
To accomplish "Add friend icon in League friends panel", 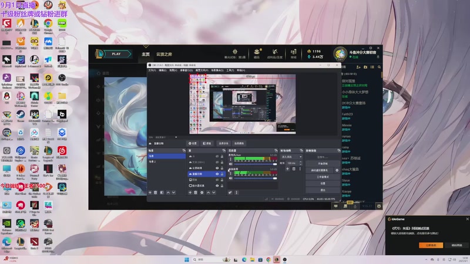I will pyautogui.click(x=358, y=67).
